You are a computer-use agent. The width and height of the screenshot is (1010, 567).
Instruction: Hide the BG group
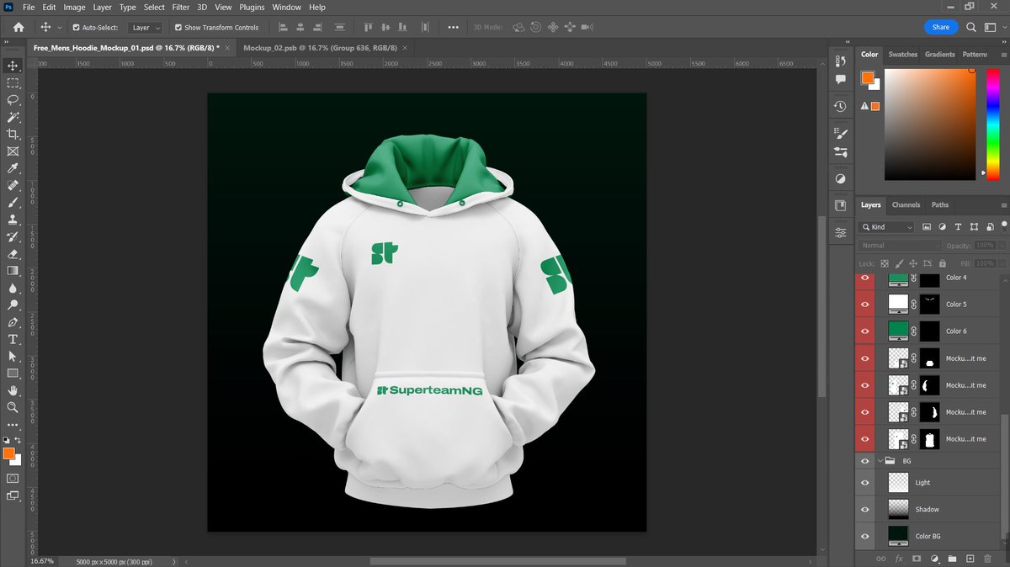864,461
